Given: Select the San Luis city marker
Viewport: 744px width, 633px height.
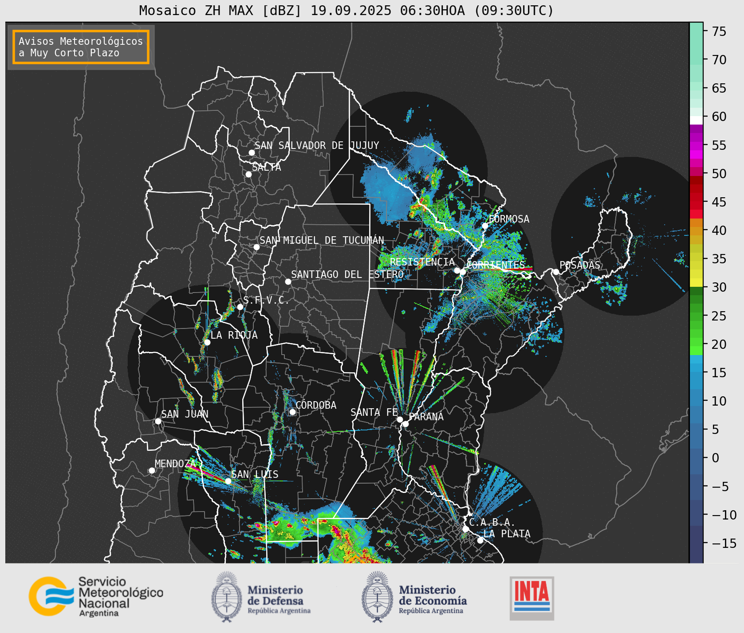Looking at the screenshot, I should coord(228,481).
